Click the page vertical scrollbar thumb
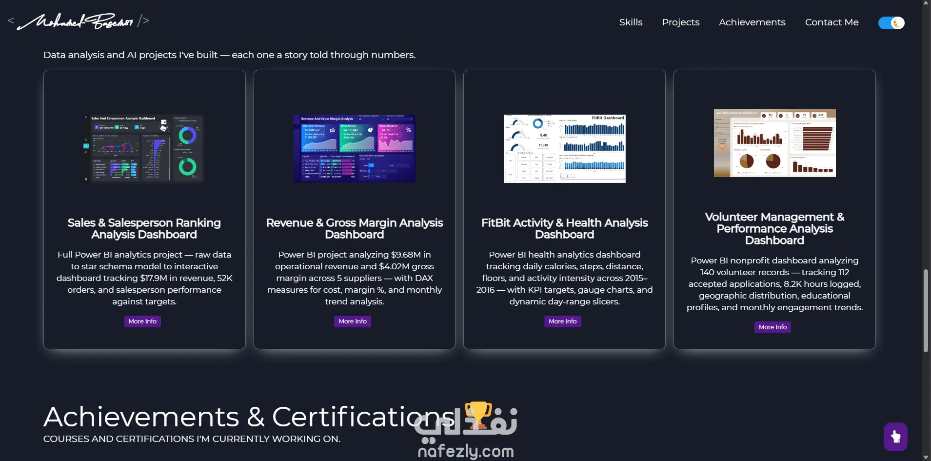This screenshot has width=931, height=461. pos(926,310)
